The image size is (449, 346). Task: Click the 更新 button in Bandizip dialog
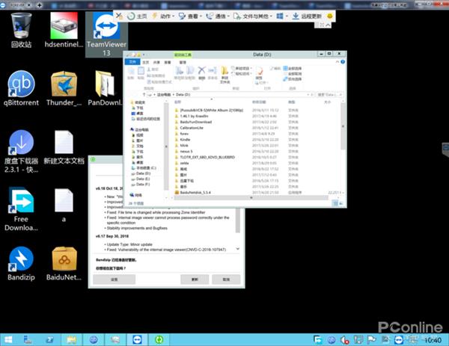pos(195,278)
